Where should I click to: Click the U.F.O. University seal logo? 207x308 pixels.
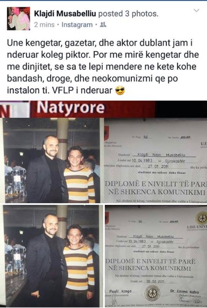(x=201, y=218)
